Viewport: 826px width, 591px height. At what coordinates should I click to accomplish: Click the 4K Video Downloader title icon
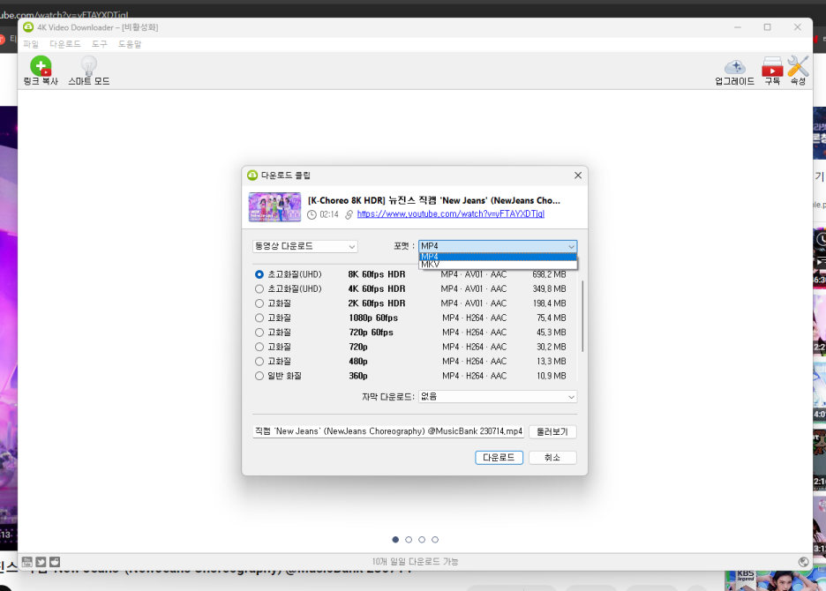28,26
